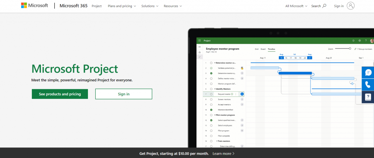Select the Pilot program task name
This screenshot has height=158, width=374.
(x=224, y=131)
